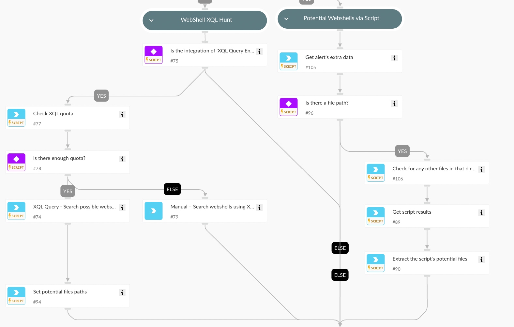
Task: Click the YES label above Check XQL quota
Action: [x=101, y=96]
